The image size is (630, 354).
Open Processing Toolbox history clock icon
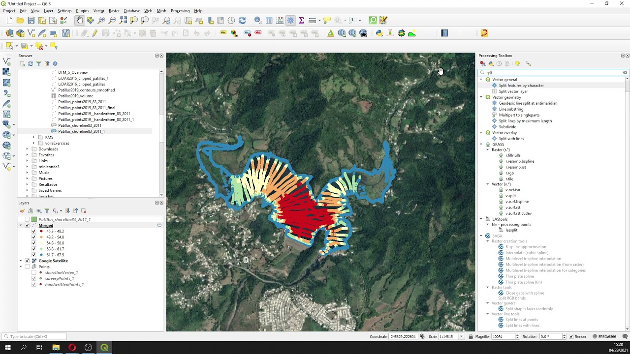499,63
